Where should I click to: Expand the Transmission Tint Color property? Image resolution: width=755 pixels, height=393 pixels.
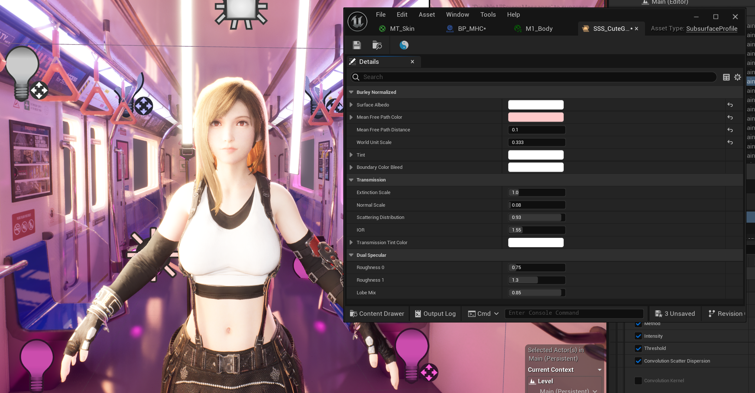(351, 243)
